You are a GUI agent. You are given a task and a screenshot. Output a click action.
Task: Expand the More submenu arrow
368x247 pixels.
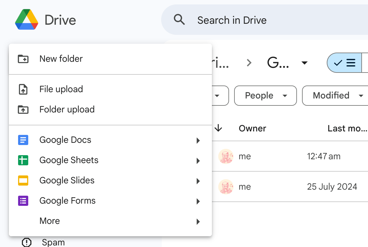point(198,221)
